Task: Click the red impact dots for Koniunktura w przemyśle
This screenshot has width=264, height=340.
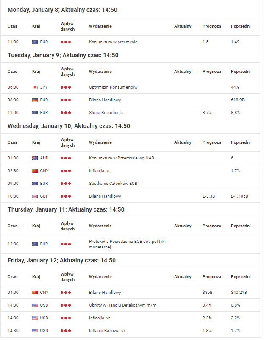Action: click(66, 42)
